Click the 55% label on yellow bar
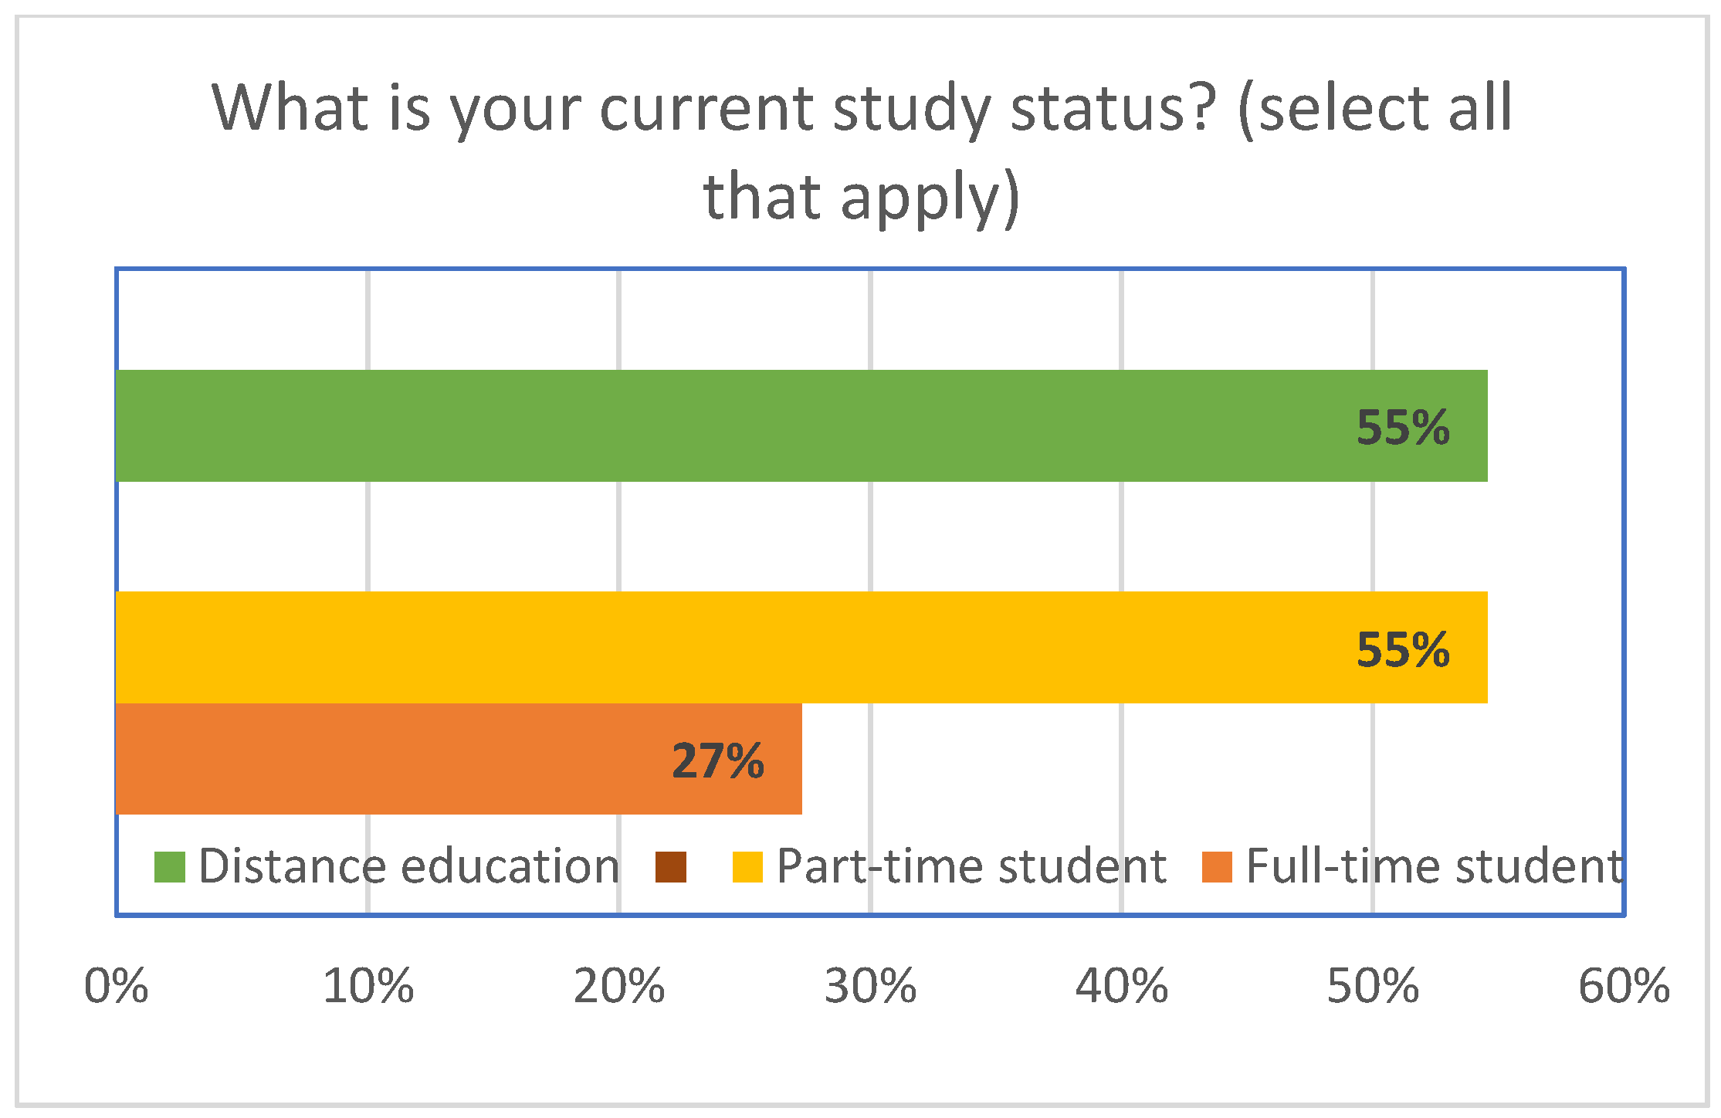 [x=1403, y=649]
